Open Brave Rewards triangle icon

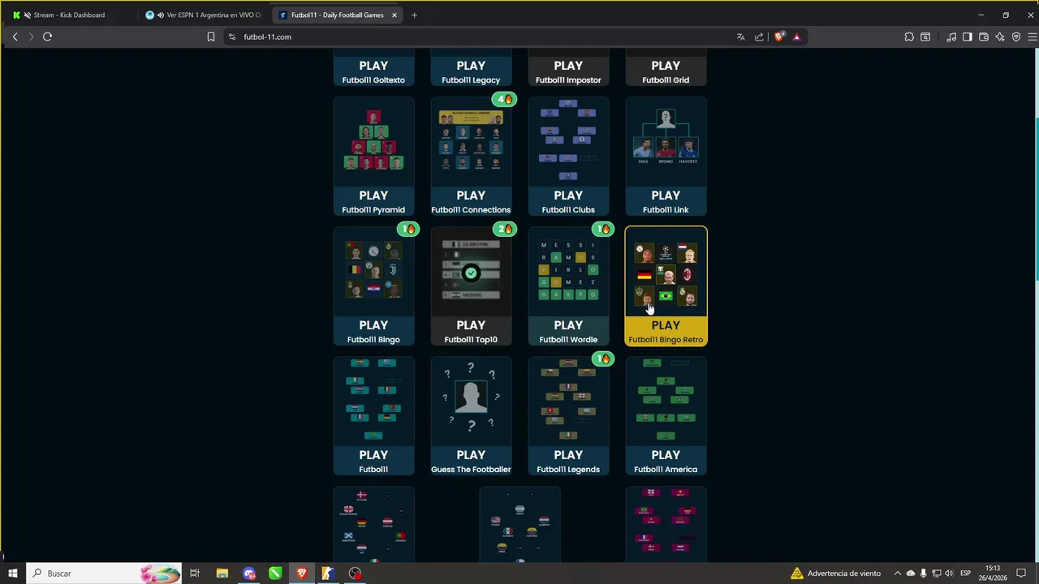[x=797, y=36]
